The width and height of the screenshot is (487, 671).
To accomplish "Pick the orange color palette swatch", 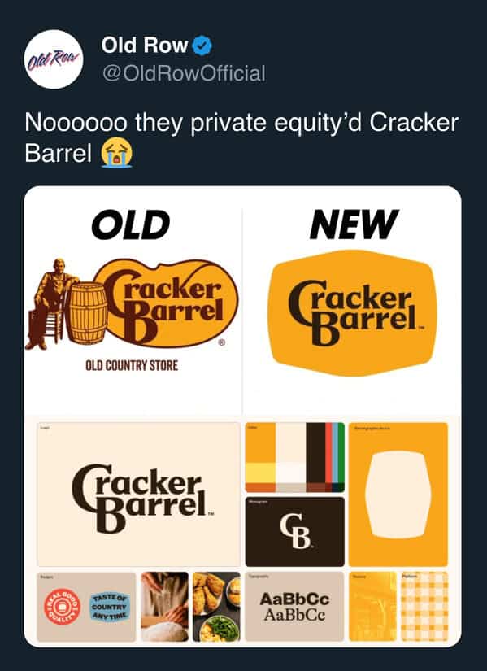I will (260, 442).
